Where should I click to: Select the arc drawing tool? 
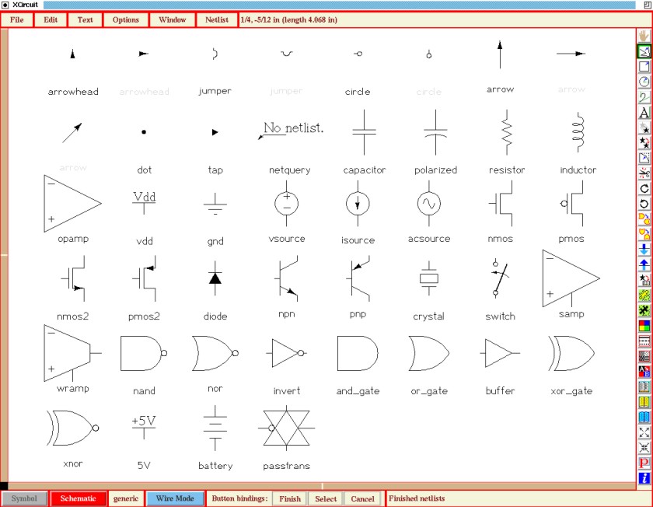click(x=644, y=82)
